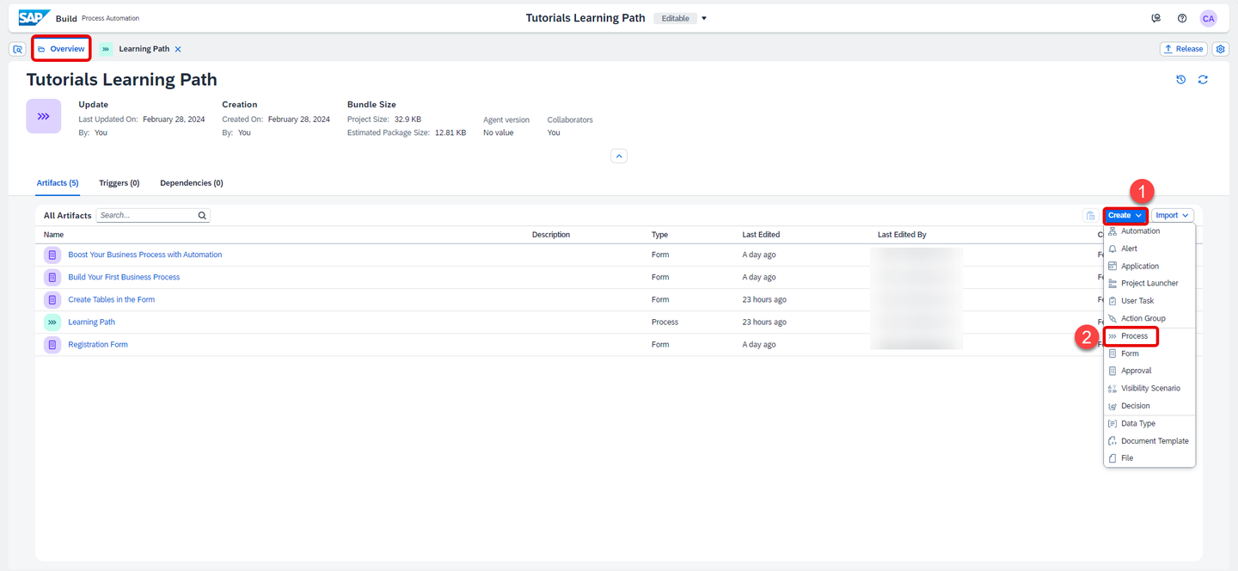Choose Form from the Create menu
Screen dimensions: 1238x571
point(1149,353)
